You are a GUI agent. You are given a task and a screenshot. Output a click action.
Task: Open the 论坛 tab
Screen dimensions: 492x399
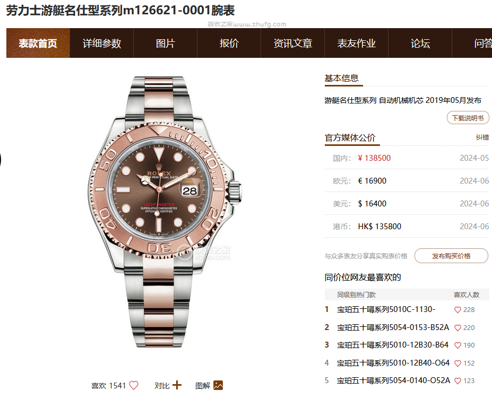(x=420, y=43)
